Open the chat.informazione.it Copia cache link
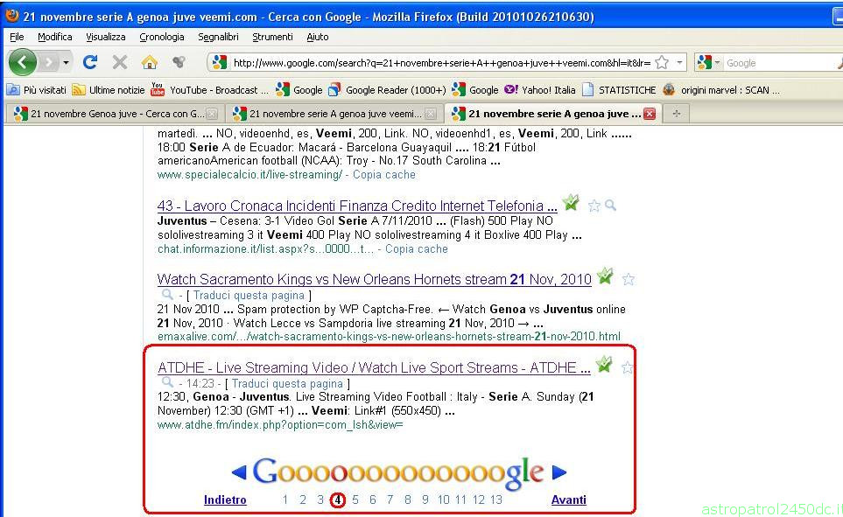Image resolution: width=843 pixels, height=517 pixels. point(416,248)
